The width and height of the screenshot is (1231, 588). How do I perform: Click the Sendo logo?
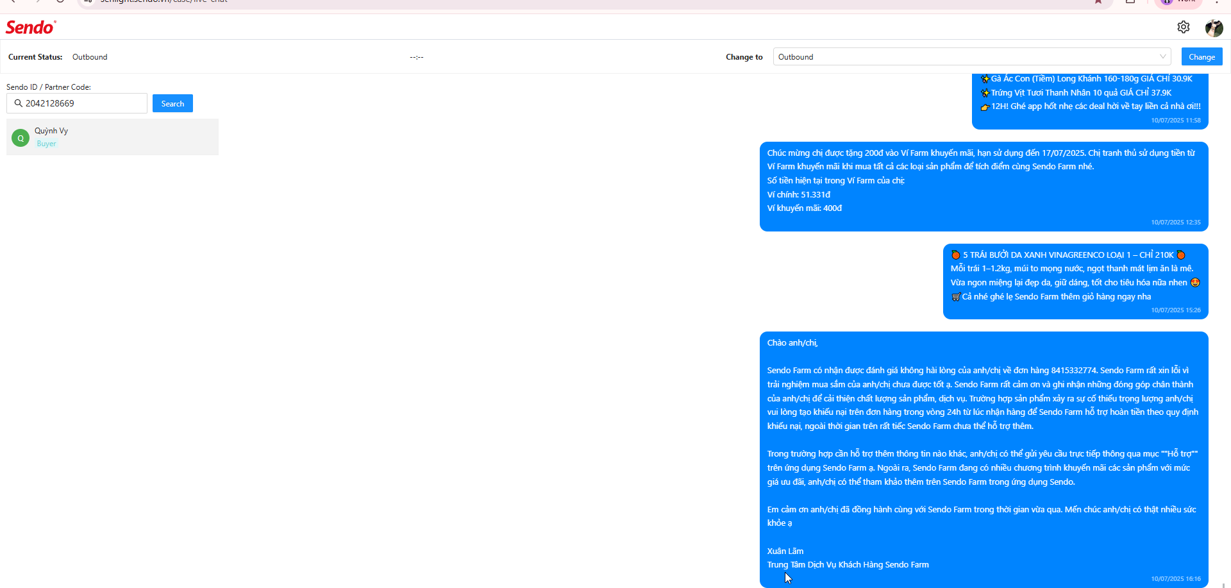[31, 27]
